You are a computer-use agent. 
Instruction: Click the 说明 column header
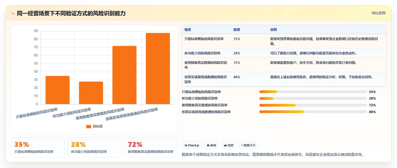273,30
